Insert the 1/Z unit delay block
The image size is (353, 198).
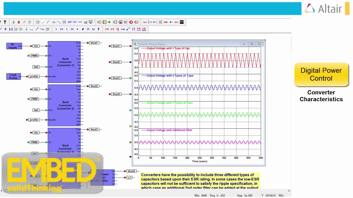(x=112, y=29)
